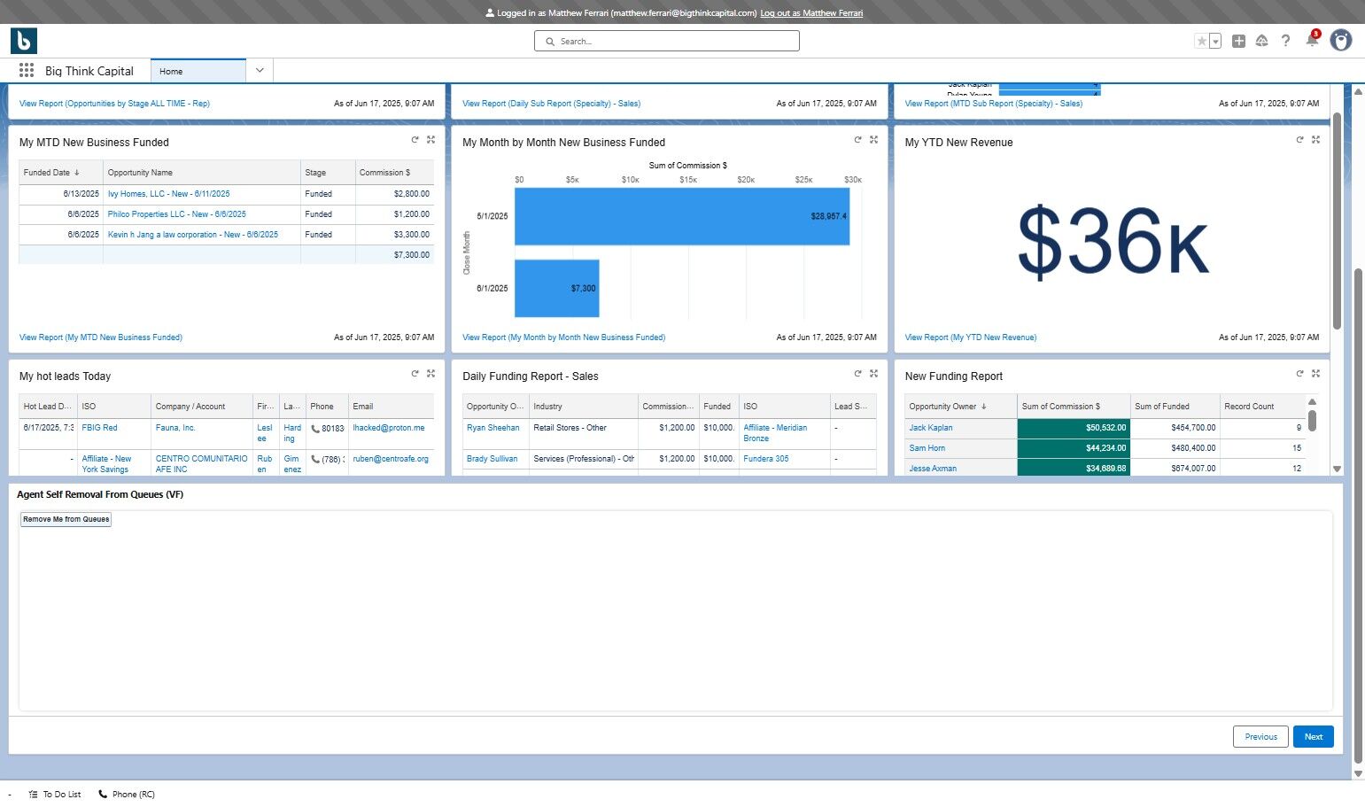
Task: Click Remove Me from Queues button
Action: click(66, 519)
